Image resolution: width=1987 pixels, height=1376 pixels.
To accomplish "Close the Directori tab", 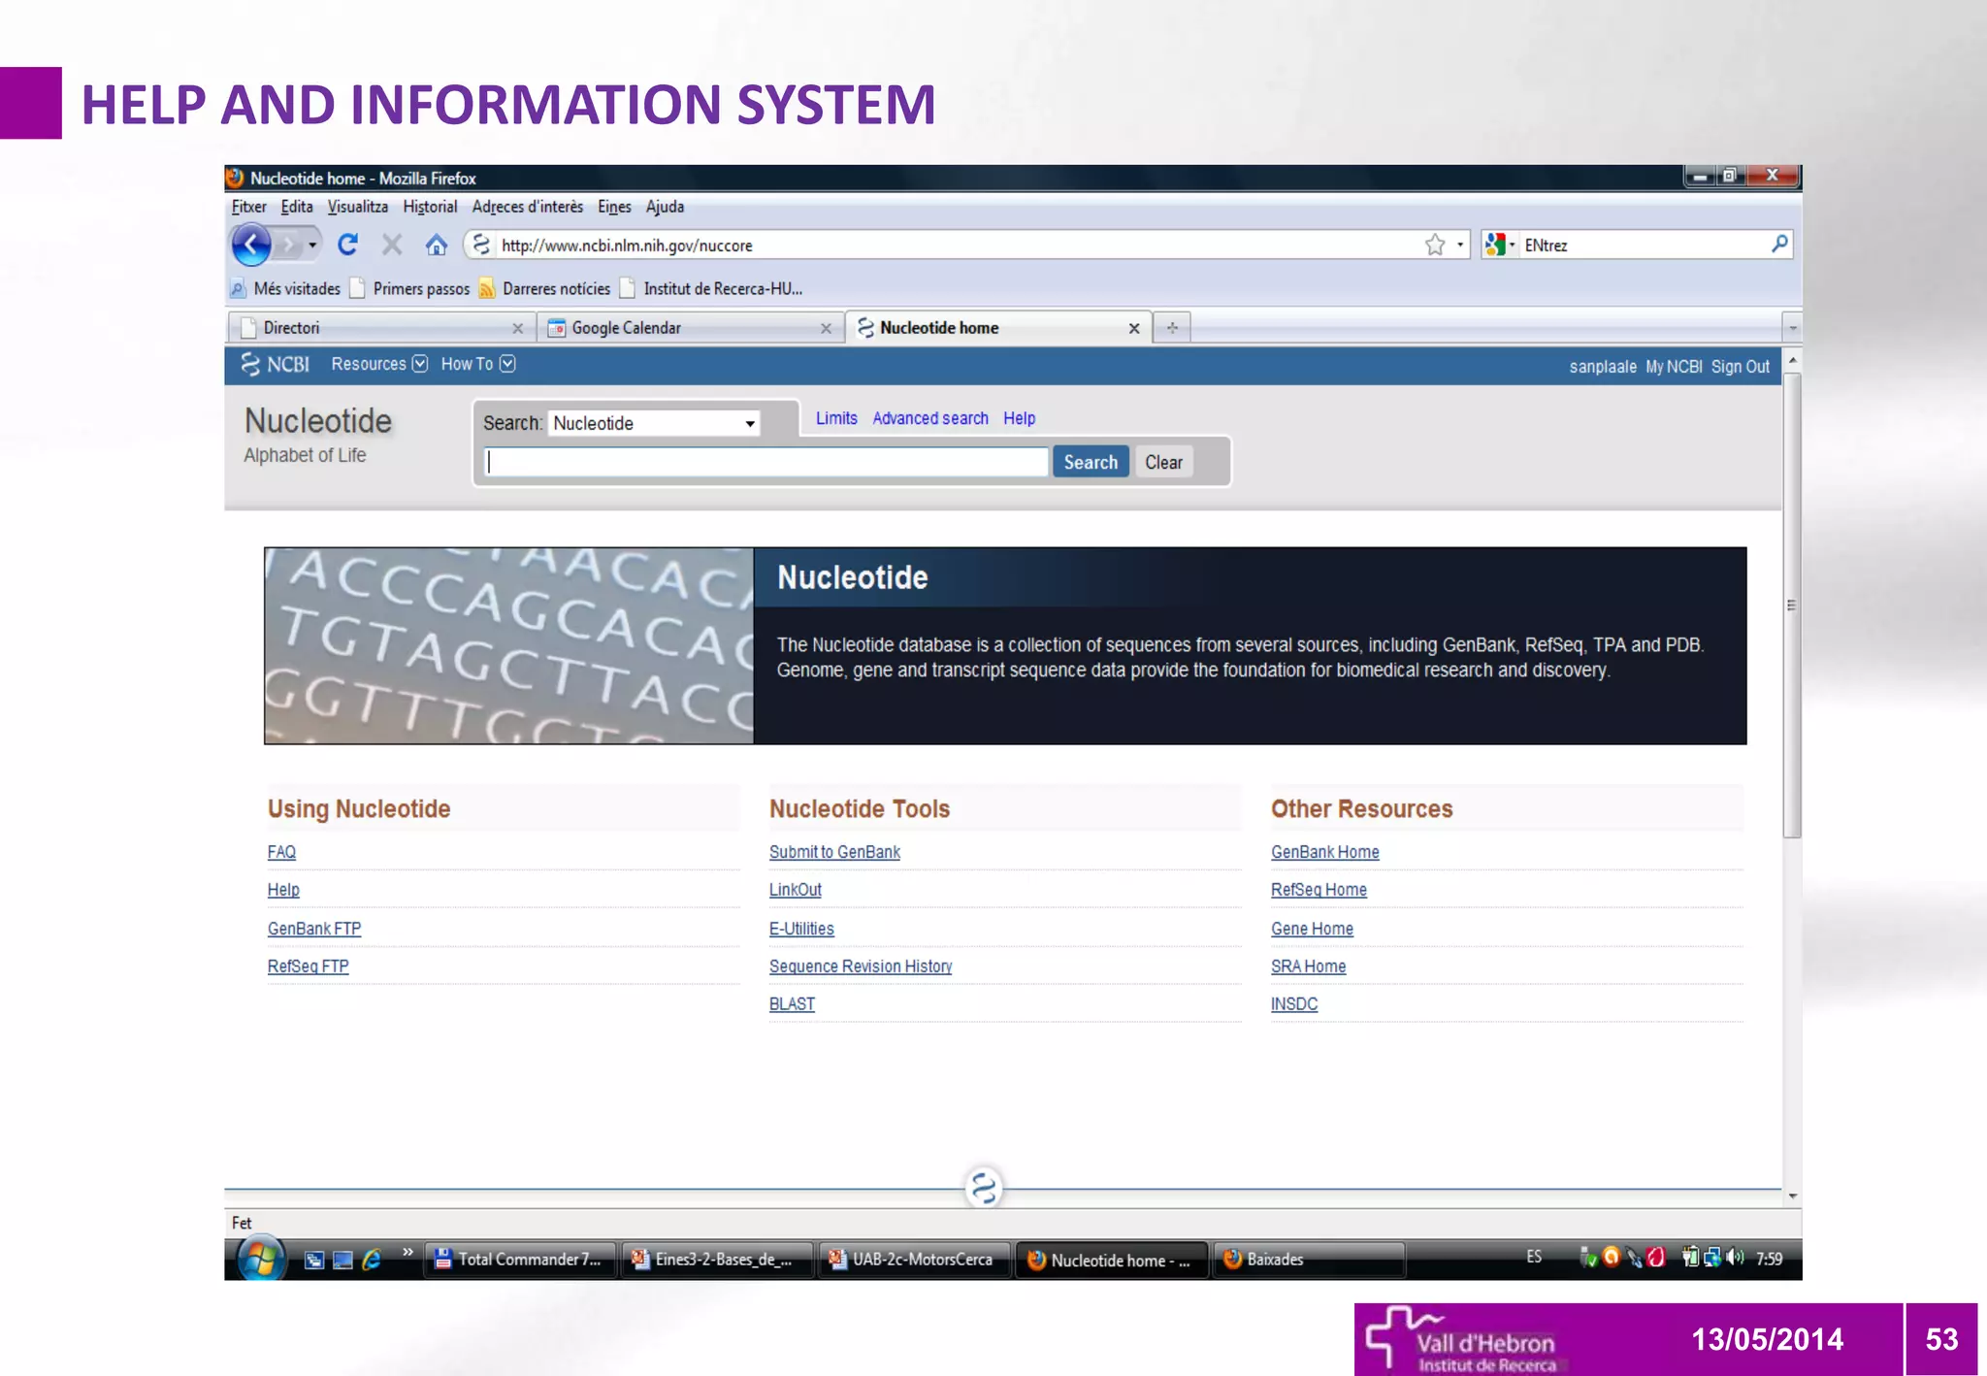I will (518, 329).
